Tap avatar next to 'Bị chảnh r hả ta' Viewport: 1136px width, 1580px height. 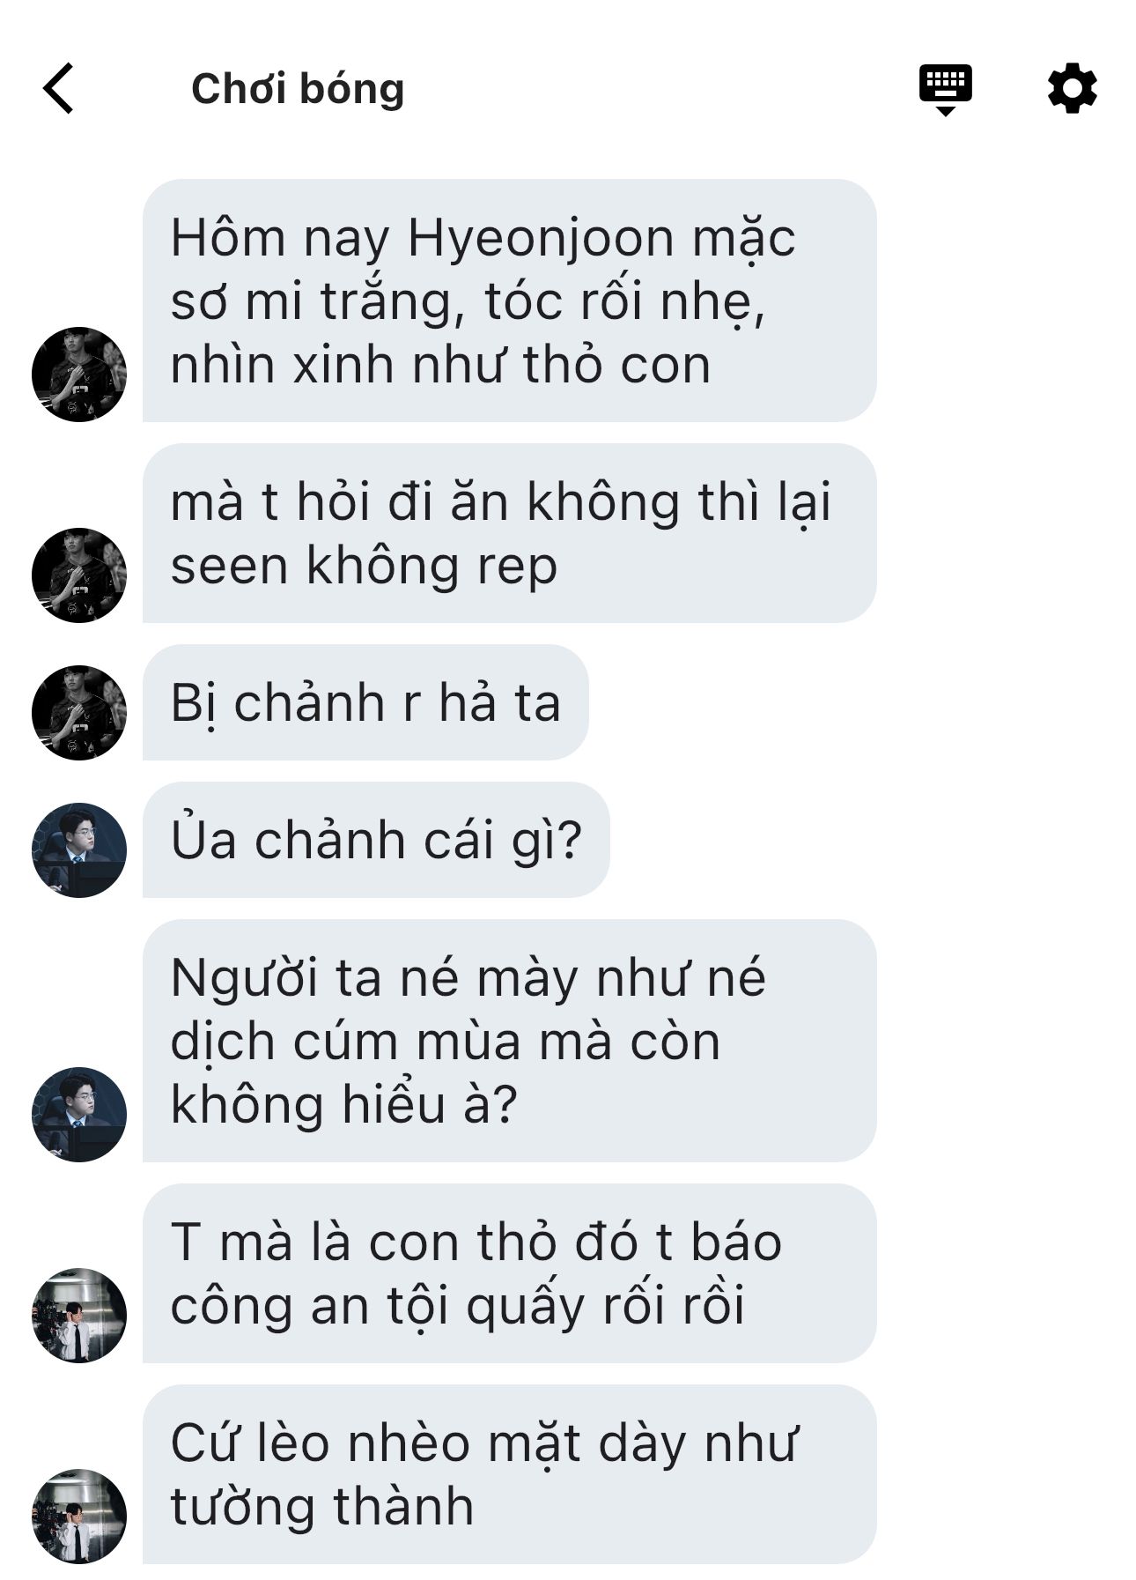tap(79, 713)
